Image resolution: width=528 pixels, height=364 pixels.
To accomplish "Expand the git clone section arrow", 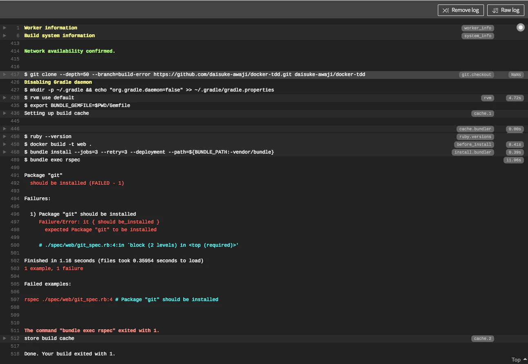I will (5, 74).
